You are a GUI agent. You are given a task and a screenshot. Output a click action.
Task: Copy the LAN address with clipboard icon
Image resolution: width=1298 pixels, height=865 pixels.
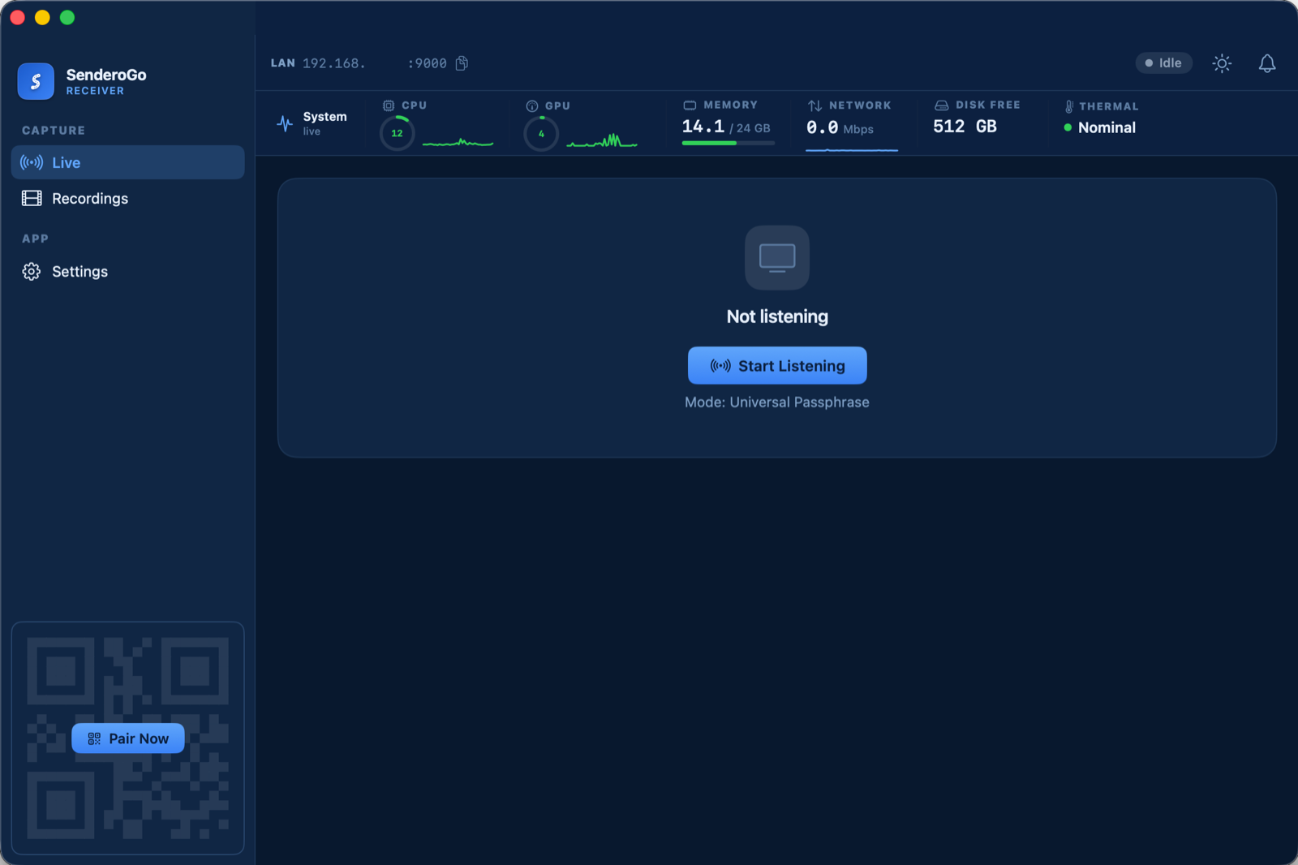(462, 63)
